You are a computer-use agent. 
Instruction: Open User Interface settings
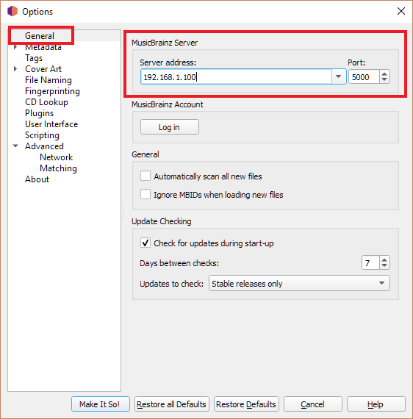[x=51, y=124]
